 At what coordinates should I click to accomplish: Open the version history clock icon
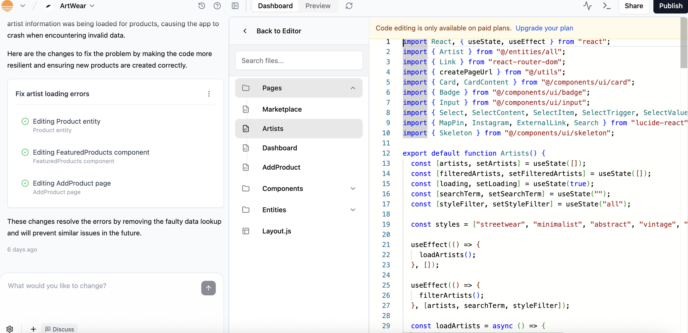[x=201, y=6]
